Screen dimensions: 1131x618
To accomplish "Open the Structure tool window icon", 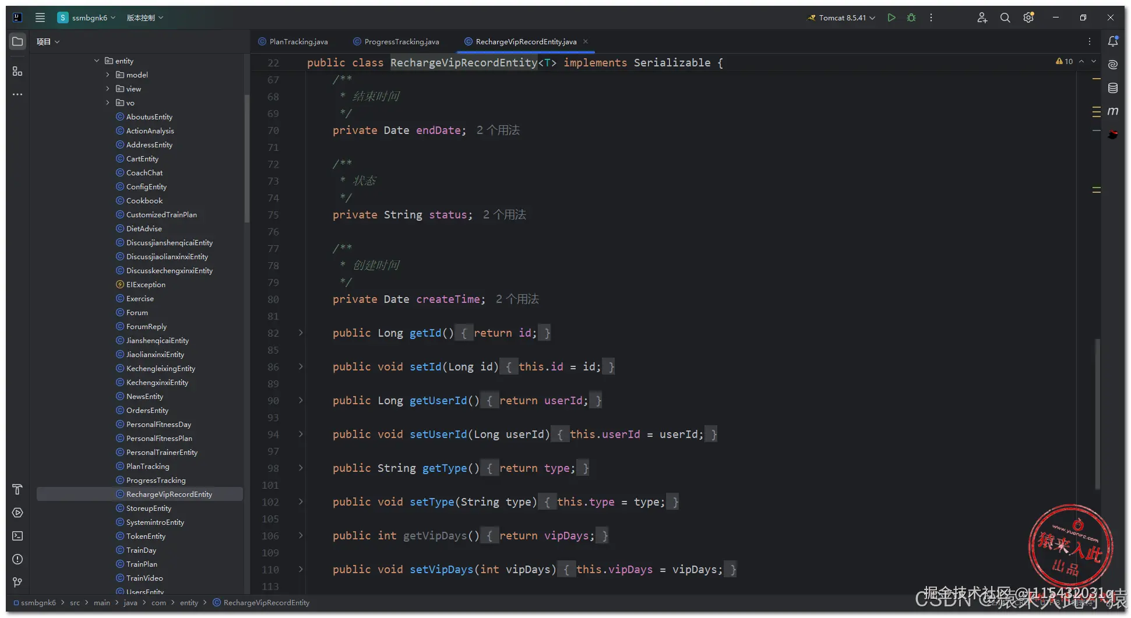I will pos(17,71).
